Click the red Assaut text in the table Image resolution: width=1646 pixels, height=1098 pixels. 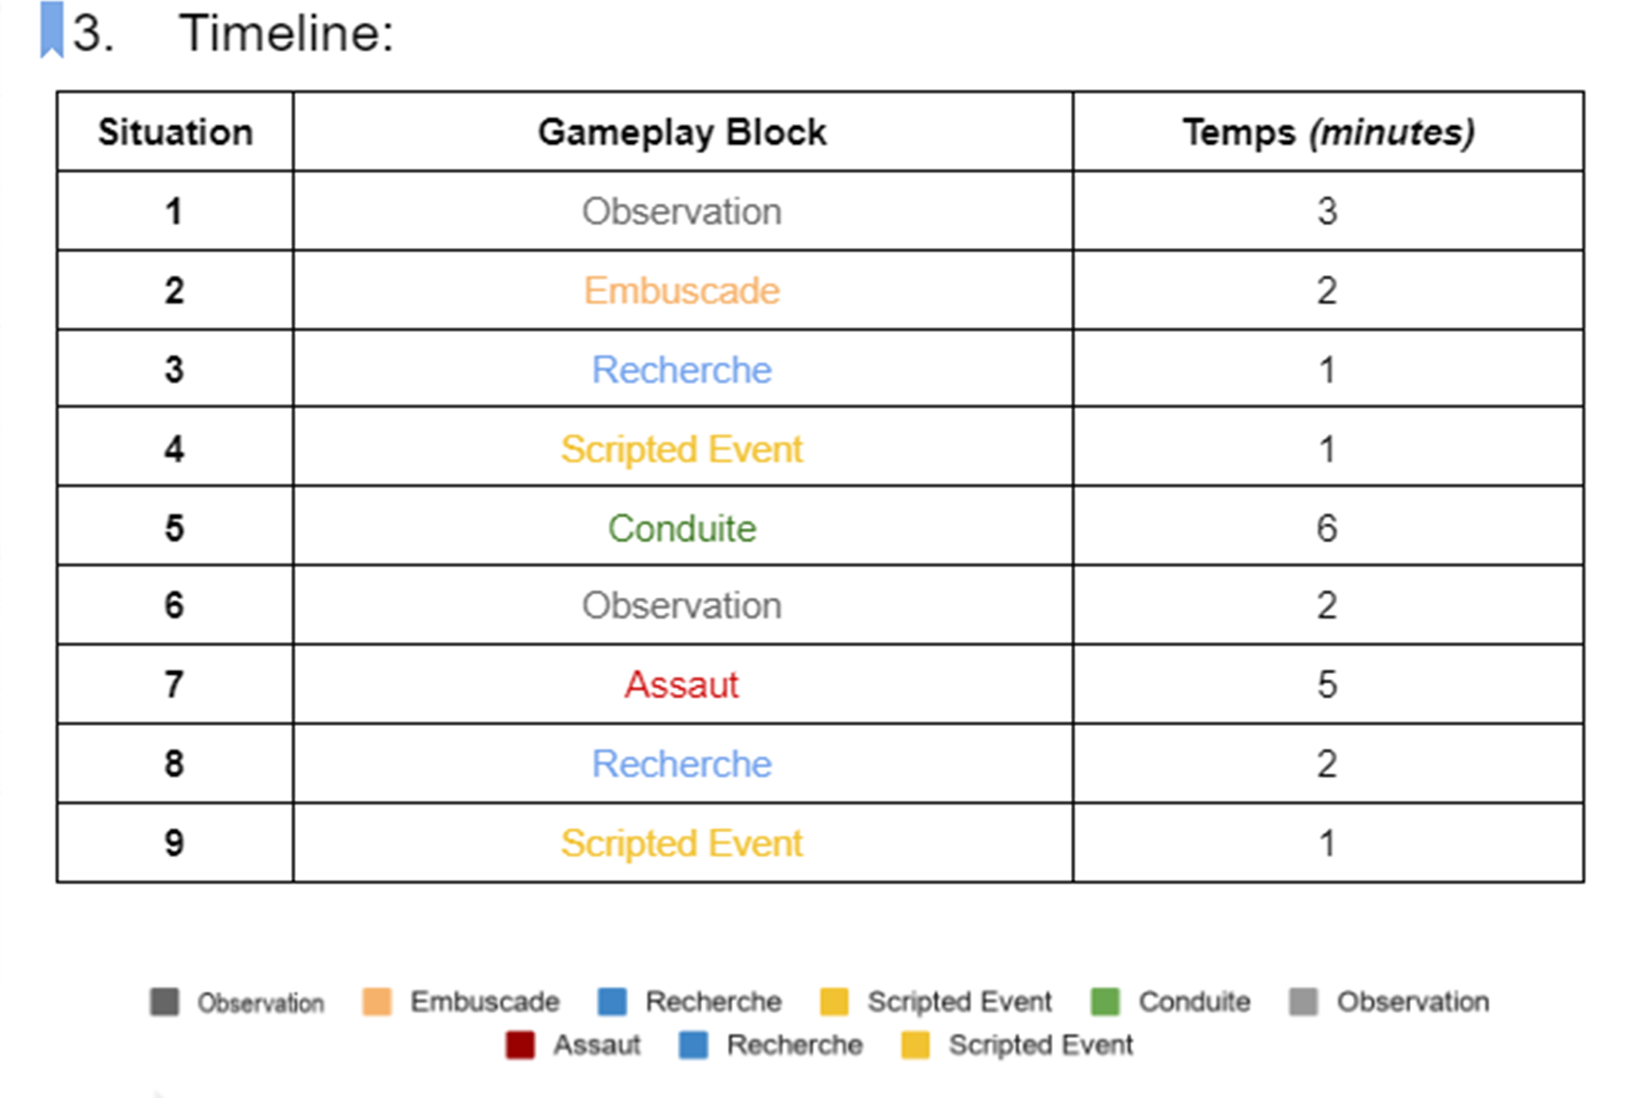point(682,685)
